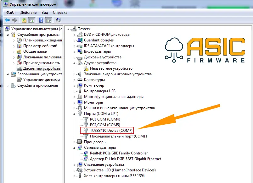Image resolution: width=253 pixels, height=183 pixels.
Task: Select Управление компьютером root tree item
Action: coord(37,29)
